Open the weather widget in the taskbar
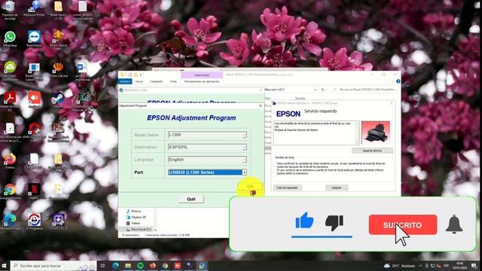482x271 pixels. 400,266
